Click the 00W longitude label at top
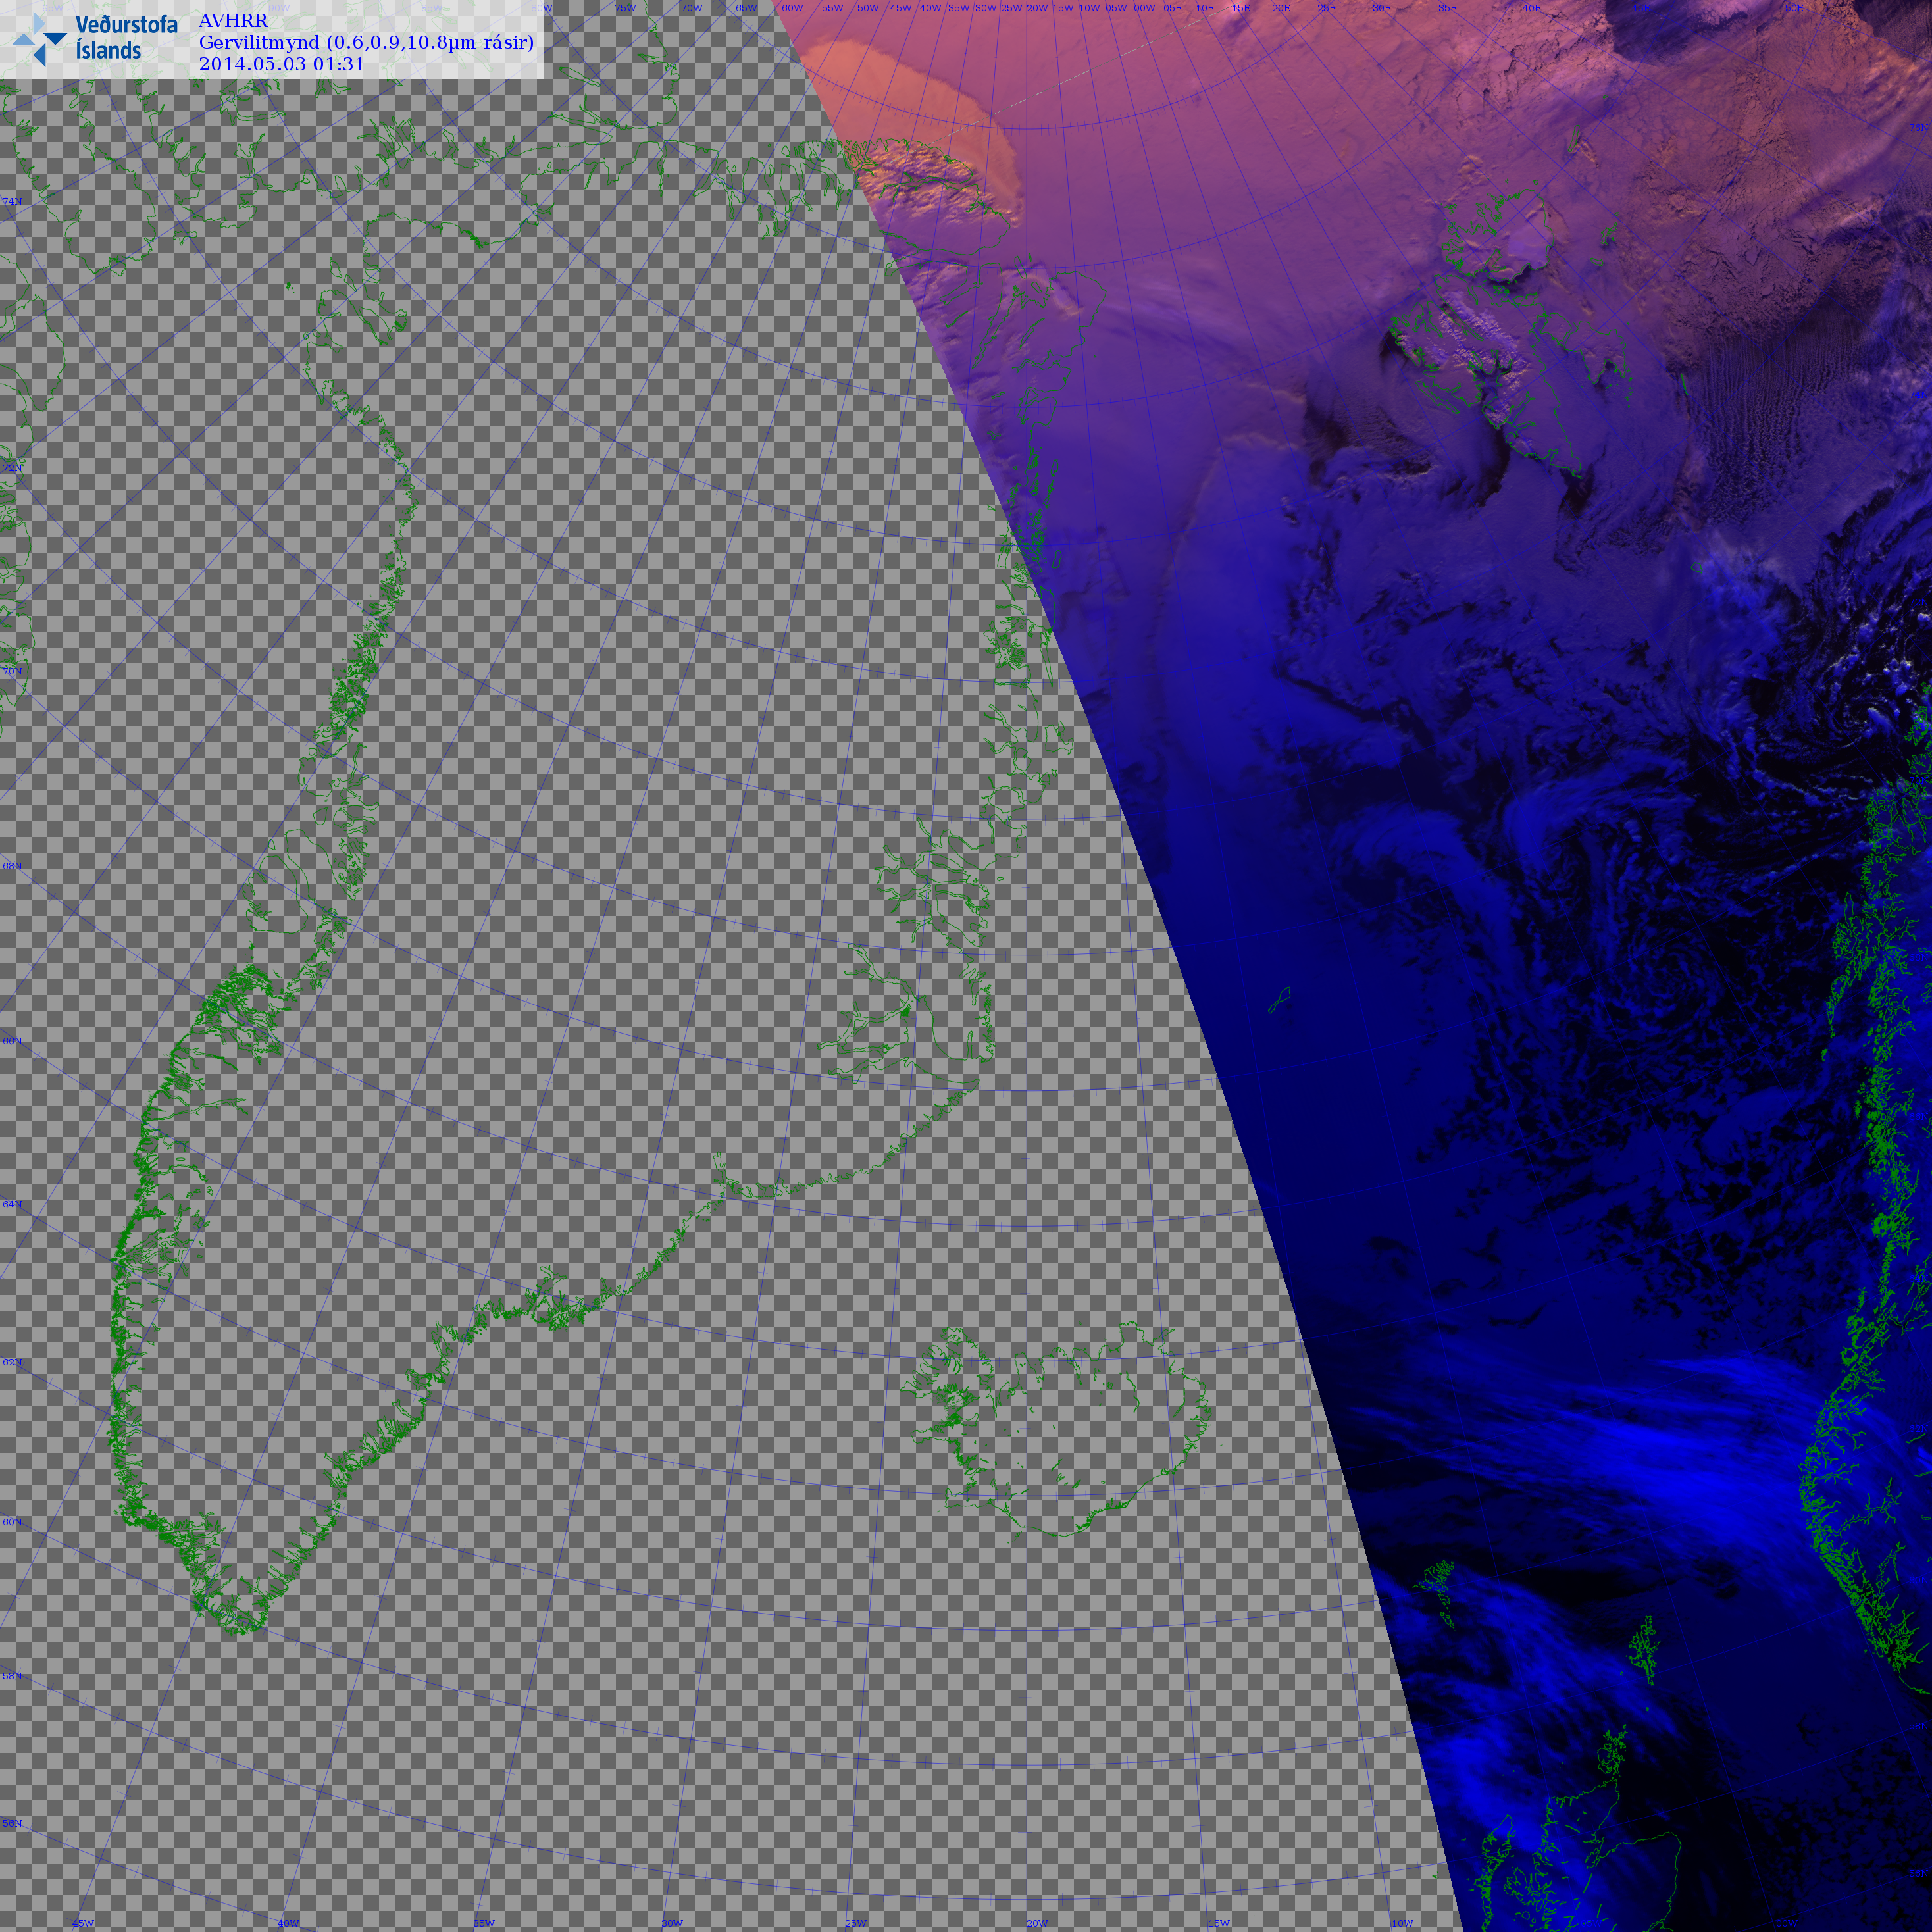Image resolution: width=1932 pixels, height=1932 pixels. pos(1144,8)
